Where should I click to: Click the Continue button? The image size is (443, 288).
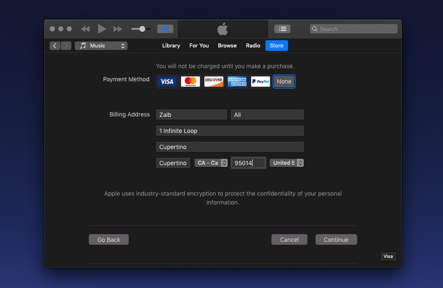336,240
